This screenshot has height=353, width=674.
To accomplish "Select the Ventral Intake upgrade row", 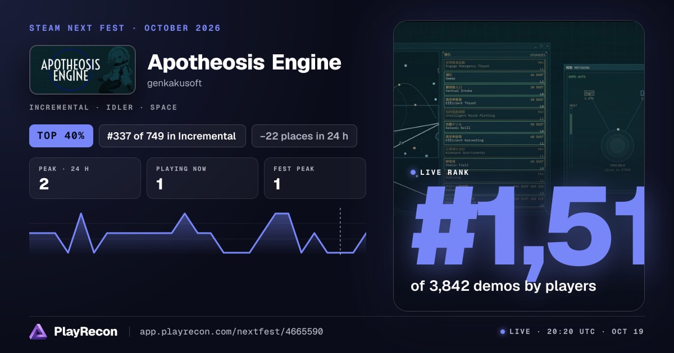I will coord(494,89).
